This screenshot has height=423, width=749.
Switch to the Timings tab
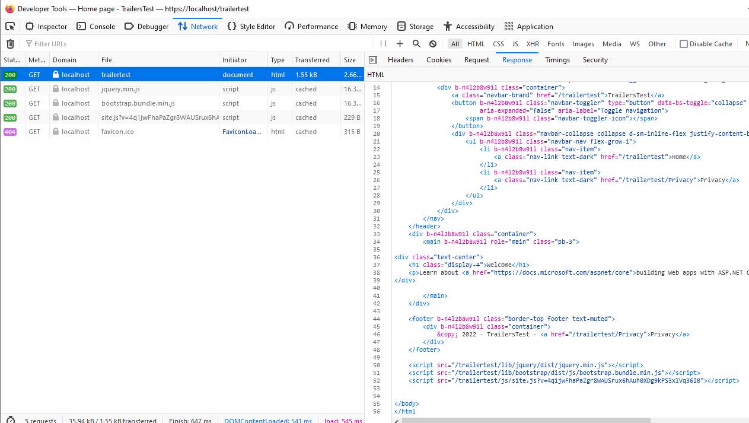[557, 59]
